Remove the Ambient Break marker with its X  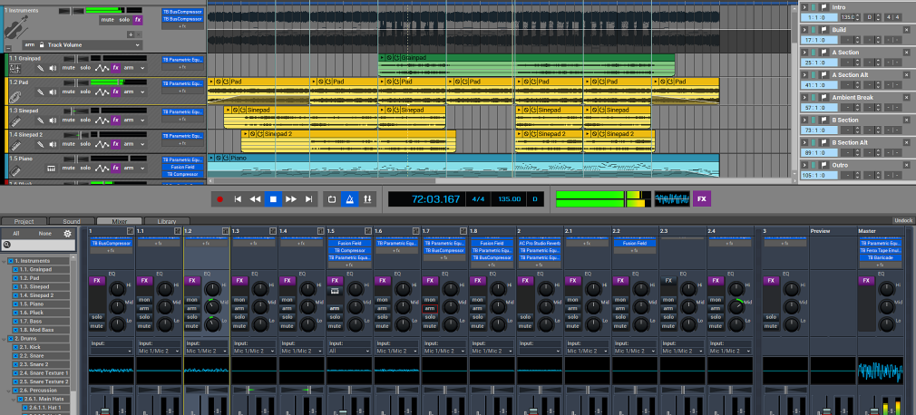905,98
